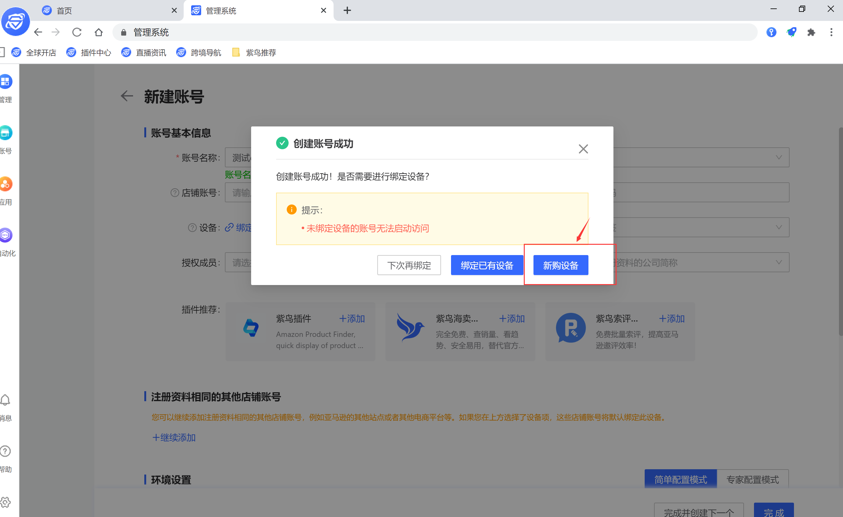The image size is (843, 517).
Task: Open 消息 bell icon in sidebar
Action: 6,399
